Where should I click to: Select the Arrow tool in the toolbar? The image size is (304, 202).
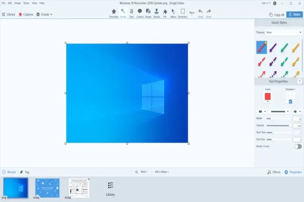click(x=123, y=12)
